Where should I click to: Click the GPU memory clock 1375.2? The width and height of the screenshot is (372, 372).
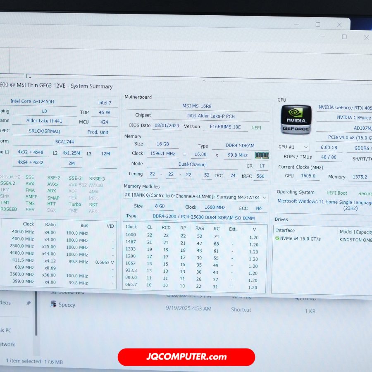pyautogui.click(x=360, y=177)
